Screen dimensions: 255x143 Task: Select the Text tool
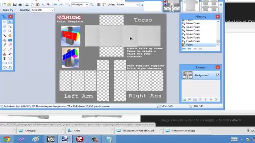pyautogui.click(x=4, y=58)
